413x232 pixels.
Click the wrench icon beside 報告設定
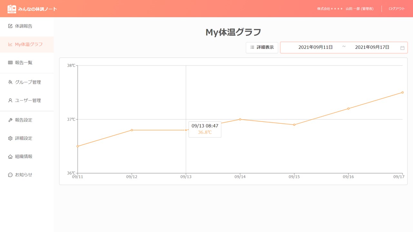[x=10, y=120]
